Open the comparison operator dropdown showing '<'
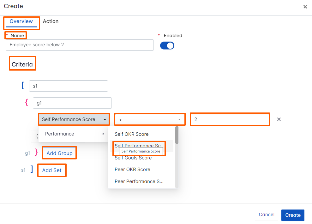Viewport: 312px width, 224px height. [150, 119]
